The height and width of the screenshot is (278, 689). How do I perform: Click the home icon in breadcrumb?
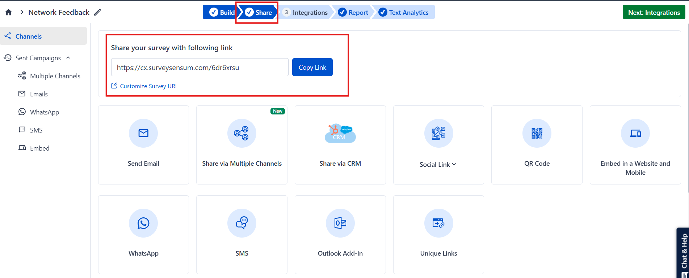pyautogui.click(x=9, y=13)
